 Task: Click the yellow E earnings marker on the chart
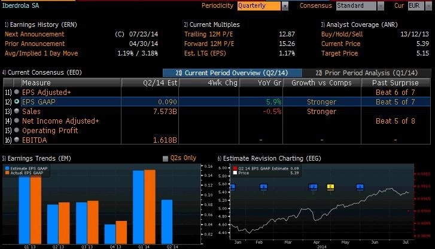(x=330, y=187)
